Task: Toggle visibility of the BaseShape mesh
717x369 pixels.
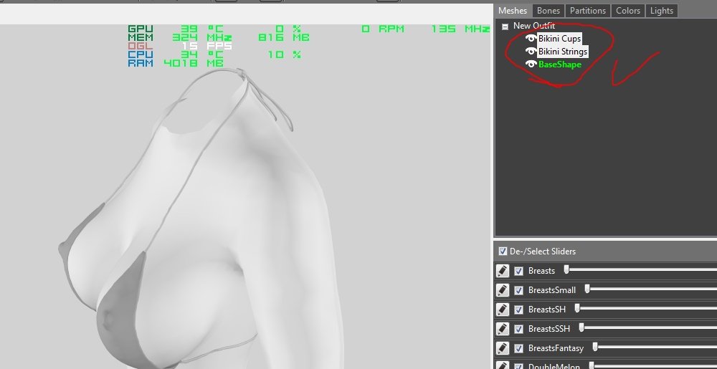Action: point(531,64)
